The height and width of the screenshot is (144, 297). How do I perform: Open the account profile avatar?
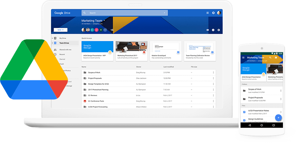(219, 13)
